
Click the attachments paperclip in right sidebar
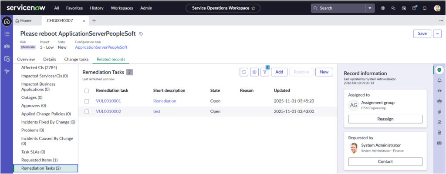[439, 112]
